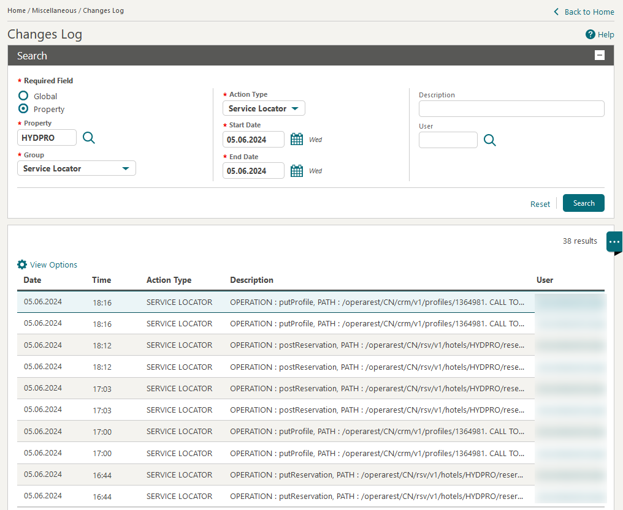Open the Property search magnifier icon
Image resolution: width=623 pixels, height=510 pixels.
pyautogui.click(x=88, y=138)
